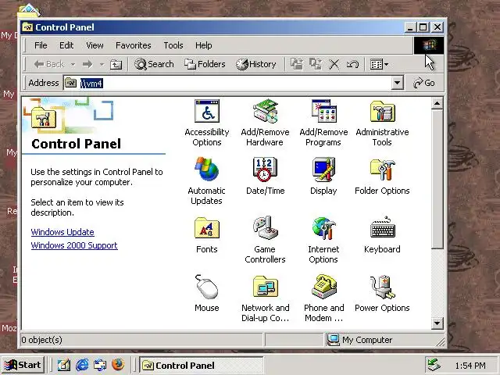
Task: Select Game Controllers icon
Action: [265, 240]
